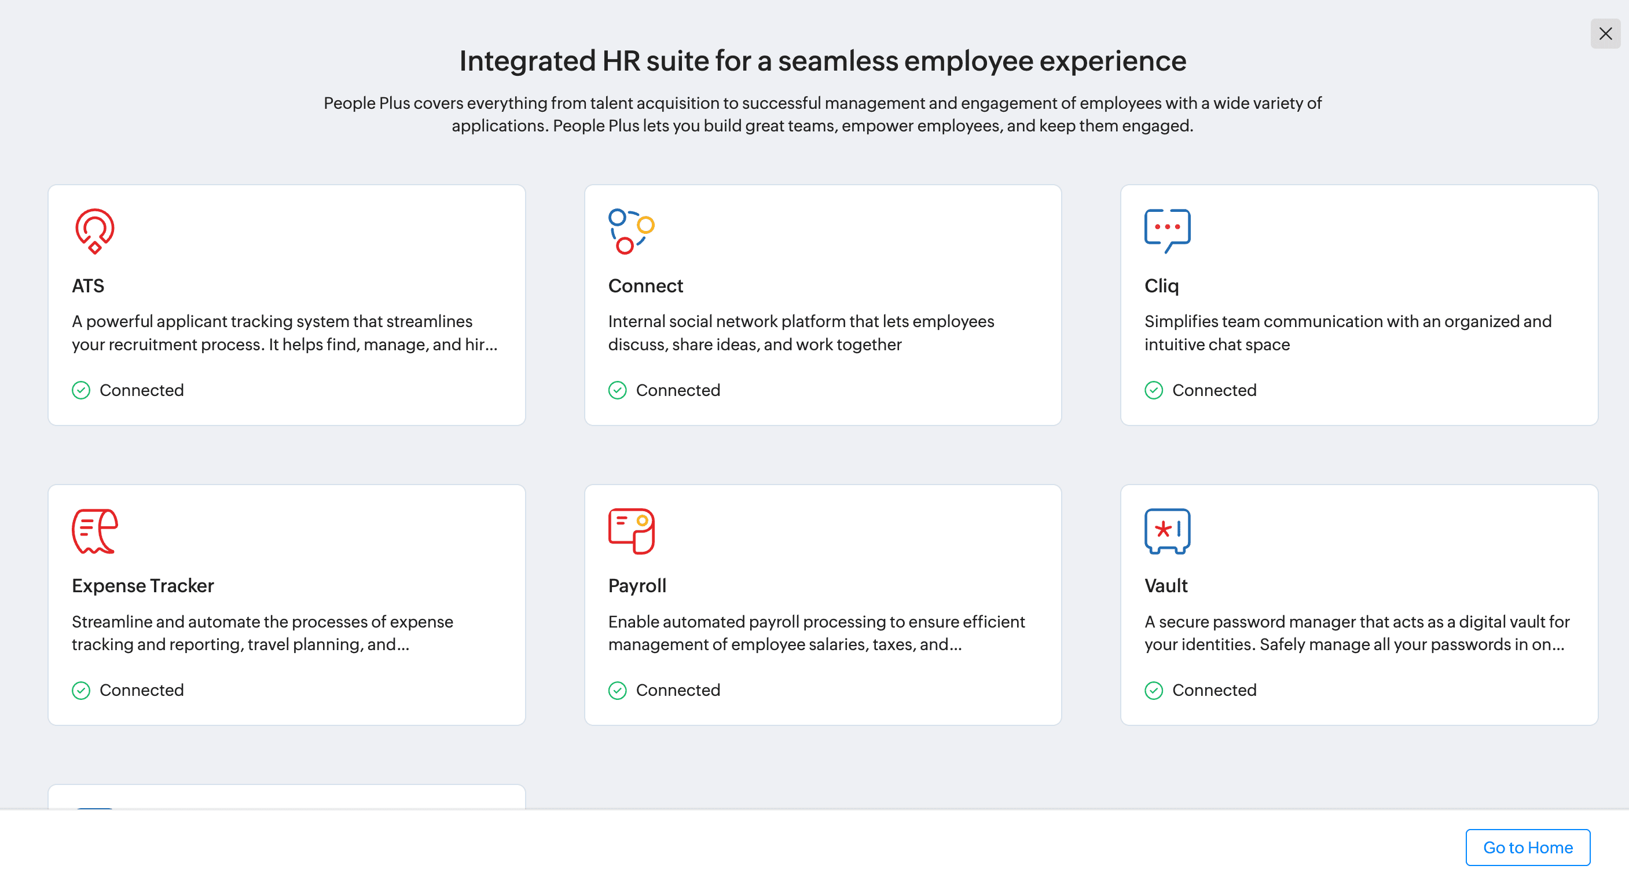Select the ATS applicant tracking icon

pyautogui.click(x=94, y=232)
